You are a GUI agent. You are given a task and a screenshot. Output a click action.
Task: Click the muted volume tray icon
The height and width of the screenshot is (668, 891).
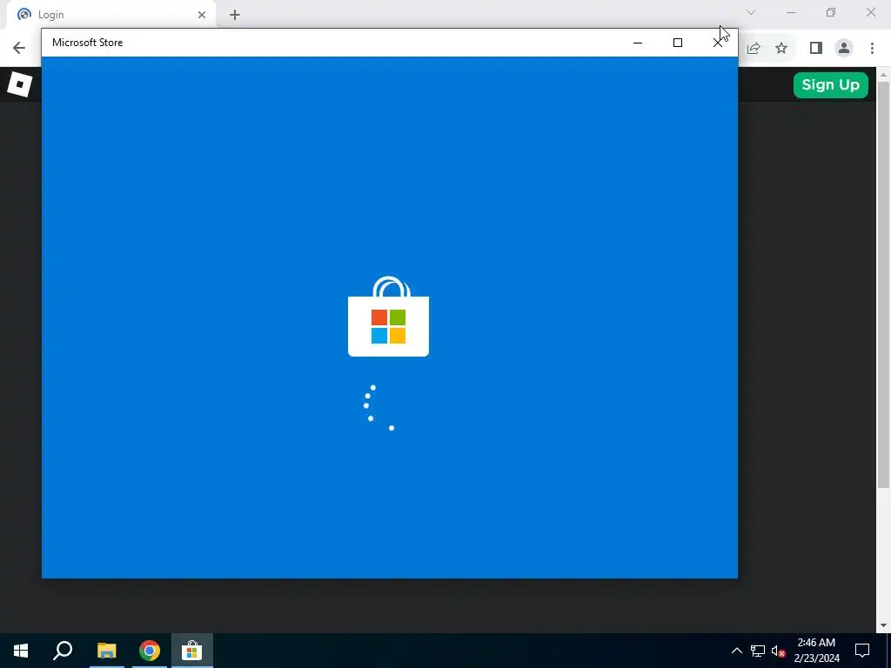click(x=778, y=651)
